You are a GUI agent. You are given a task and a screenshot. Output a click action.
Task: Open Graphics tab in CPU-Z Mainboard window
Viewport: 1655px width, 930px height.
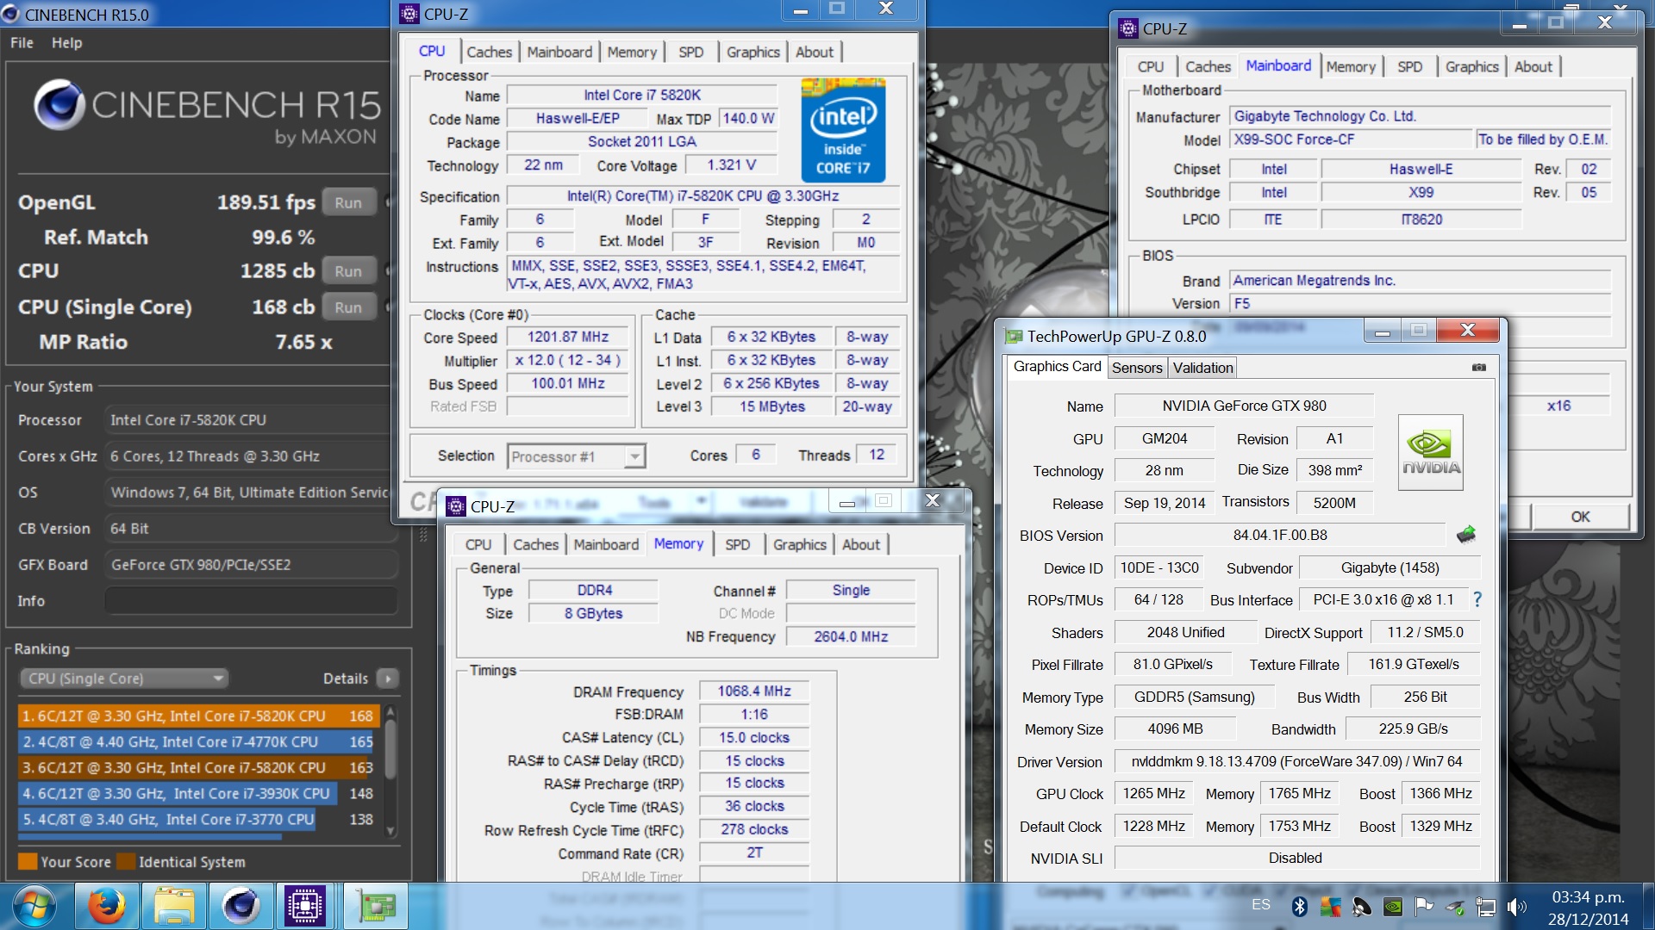tap(1471, 66)
